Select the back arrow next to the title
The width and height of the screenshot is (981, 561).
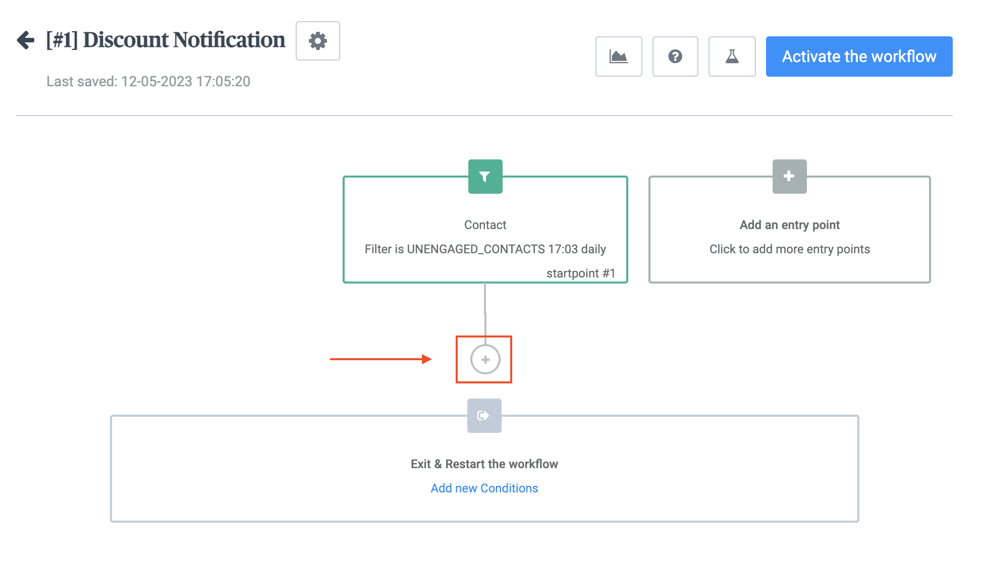pyautogui.click(x=24, y=40)
